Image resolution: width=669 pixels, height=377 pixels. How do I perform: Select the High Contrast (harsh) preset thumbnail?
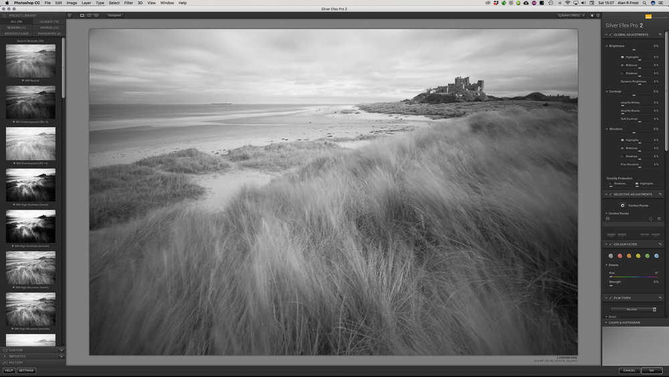click(31, 185)
